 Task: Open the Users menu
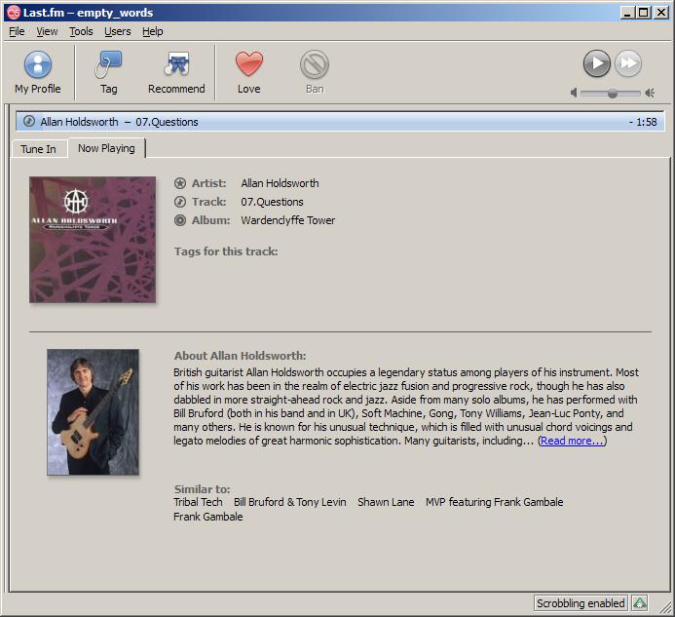pyautogui.click(x=118, y=31)
